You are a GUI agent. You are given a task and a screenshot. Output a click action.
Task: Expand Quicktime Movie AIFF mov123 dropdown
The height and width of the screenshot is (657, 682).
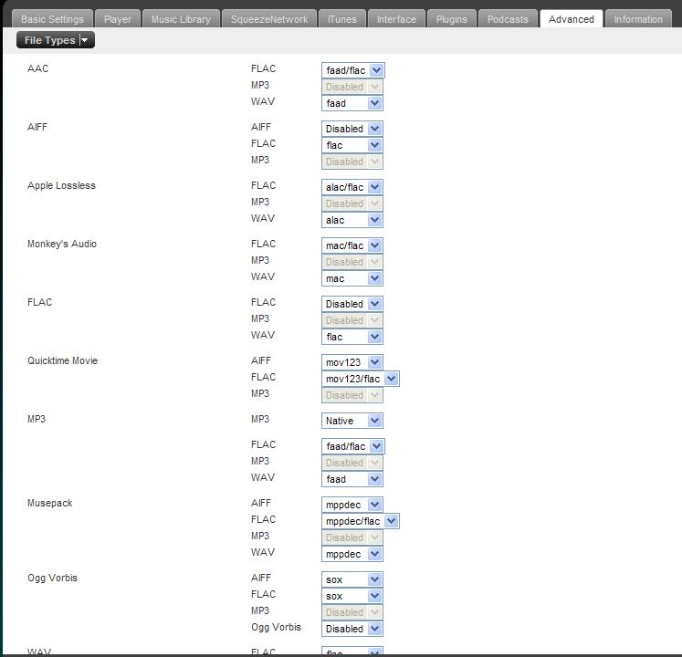click(x=351, y=362)
